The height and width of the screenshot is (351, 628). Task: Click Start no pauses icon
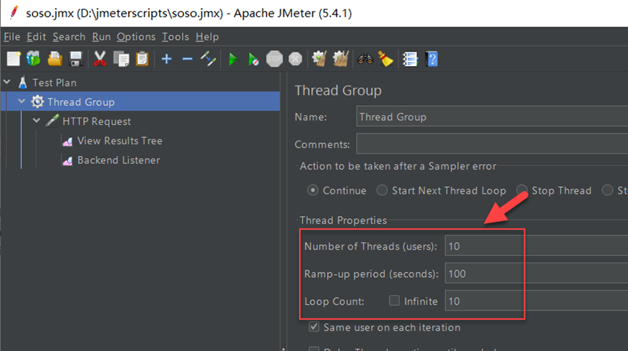(253, 59)
